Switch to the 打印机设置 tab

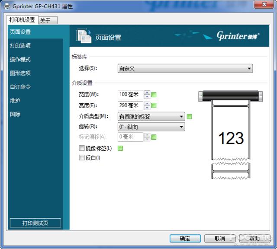[x=22, y=20]
